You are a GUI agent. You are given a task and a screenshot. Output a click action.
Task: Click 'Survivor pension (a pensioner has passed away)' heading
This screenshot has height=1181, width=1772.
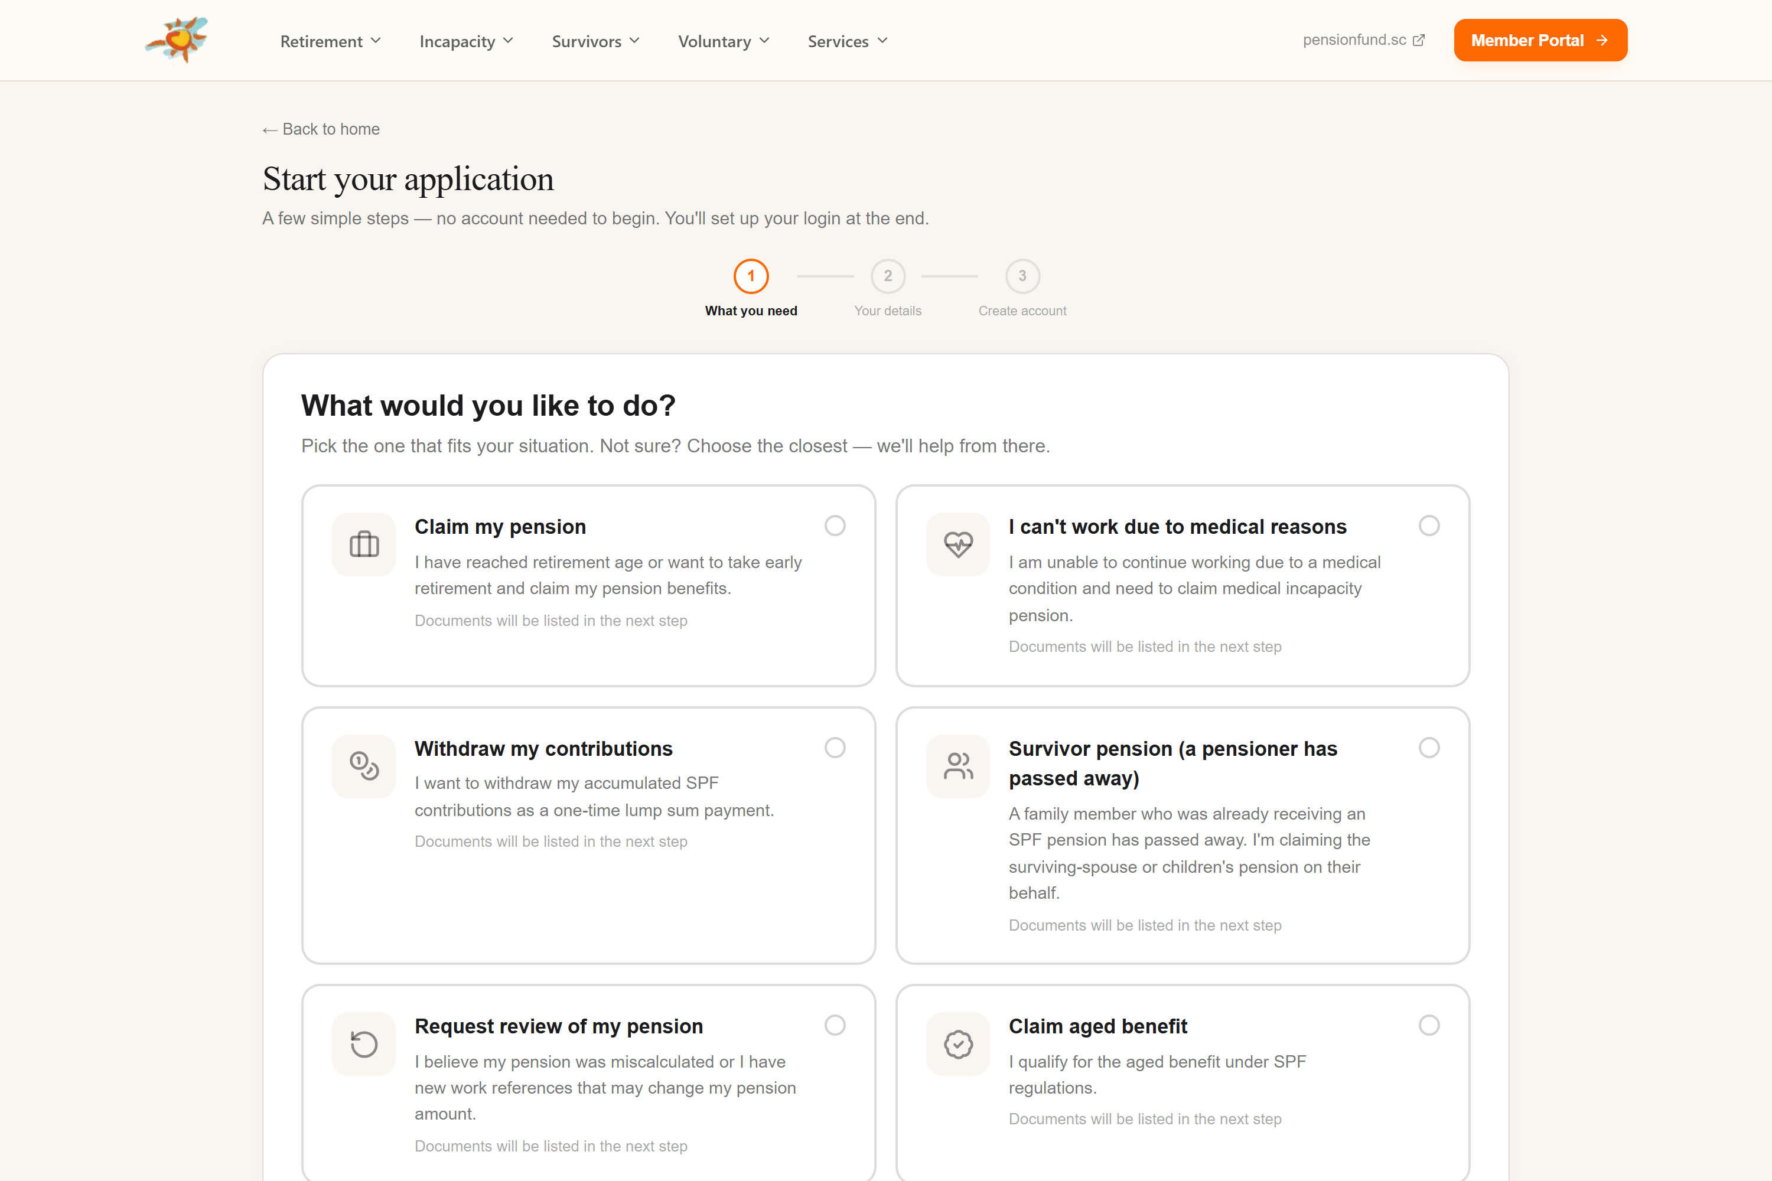pos(1172,763)
